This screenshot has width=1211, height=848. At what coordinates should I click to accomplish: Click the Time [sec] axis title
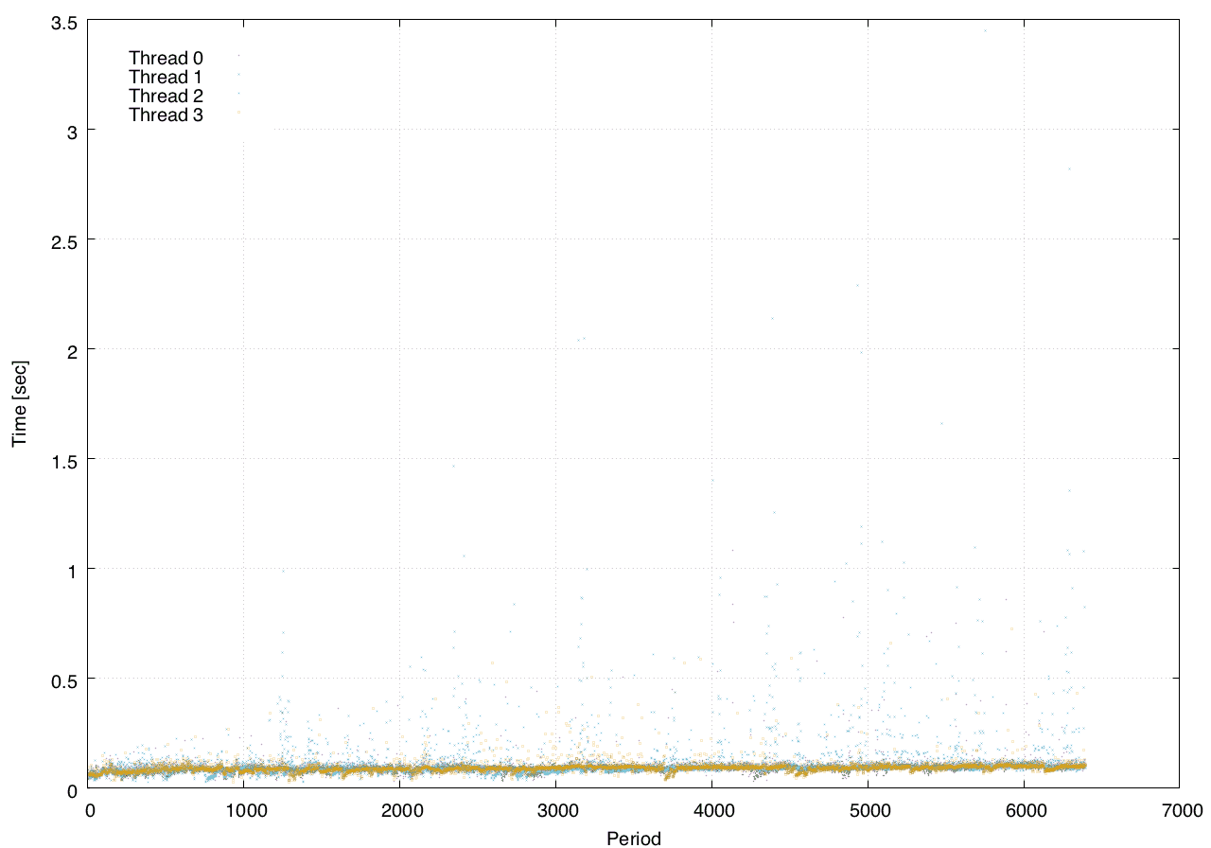[19, 403]
